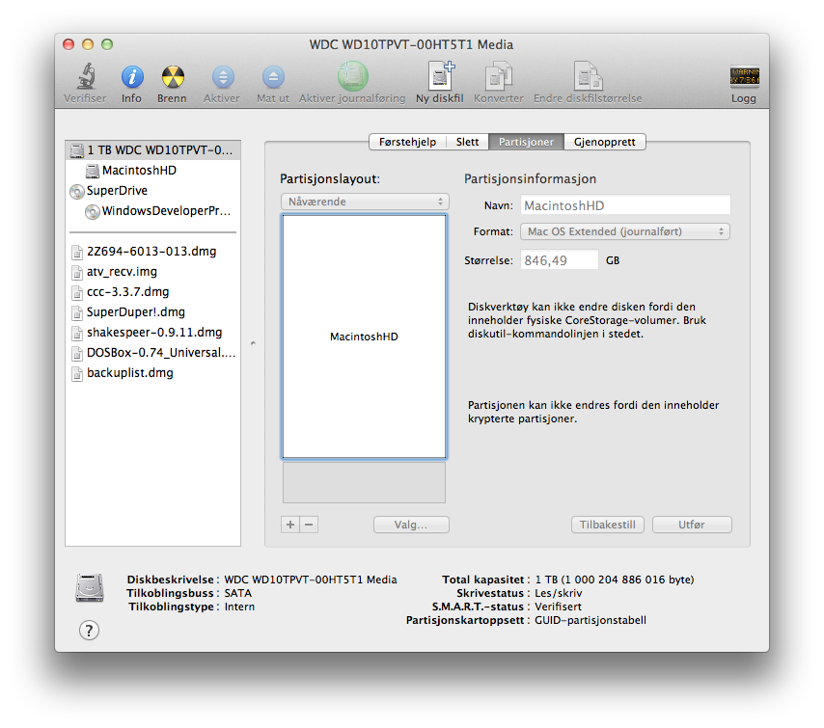Click the hard disk icon at bottom
Screen dimensions: 824x728
click(90, 588)
